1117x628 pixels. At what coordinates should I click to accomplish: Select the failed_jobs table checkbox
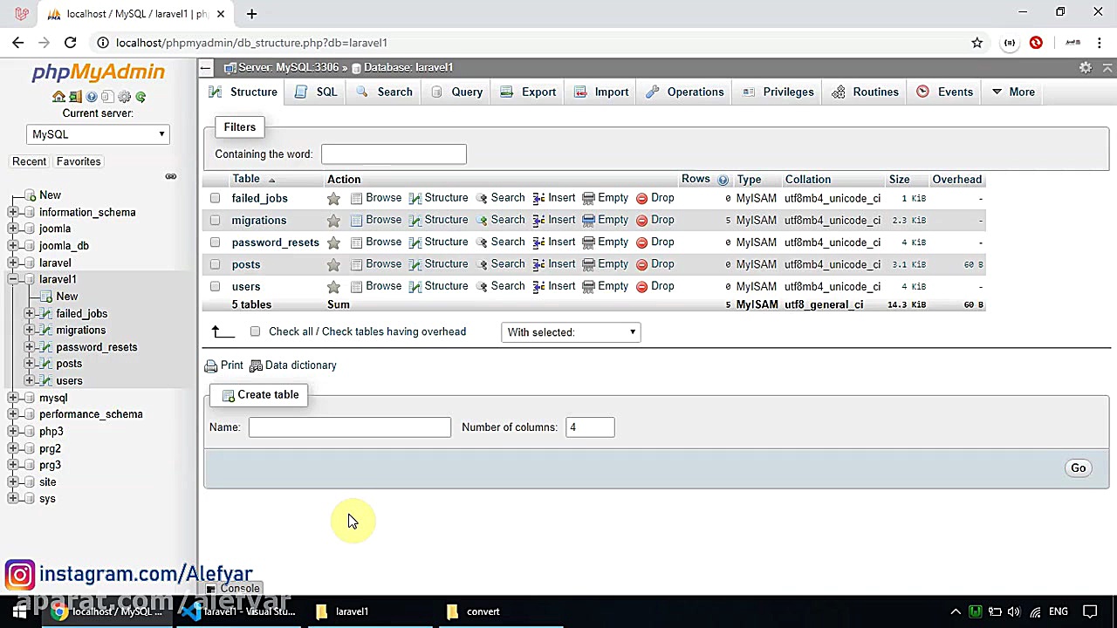point(215,199)
